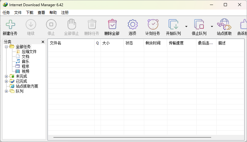Open the 注册 menu
The image size is (247, 142).
click(x=65, y=13)
